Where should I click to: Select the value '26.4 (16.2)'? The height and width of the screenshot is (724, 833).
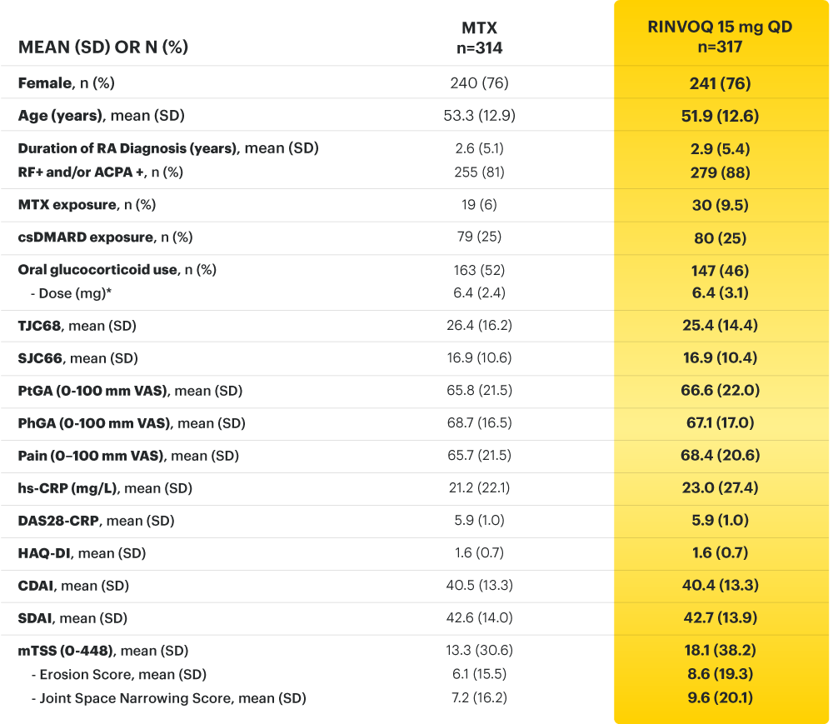[479, 325]
